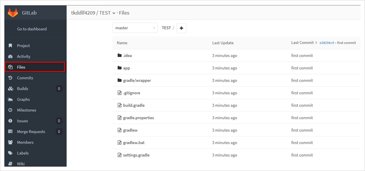Open the gradle/wrapper folder

(137, 80)
